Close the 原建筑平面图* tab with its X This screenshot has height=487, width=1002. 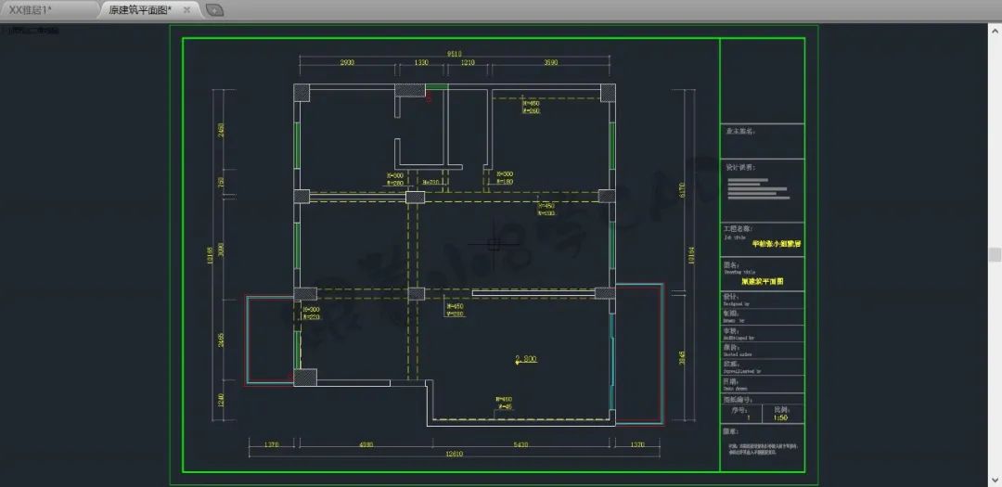[186, 9]
